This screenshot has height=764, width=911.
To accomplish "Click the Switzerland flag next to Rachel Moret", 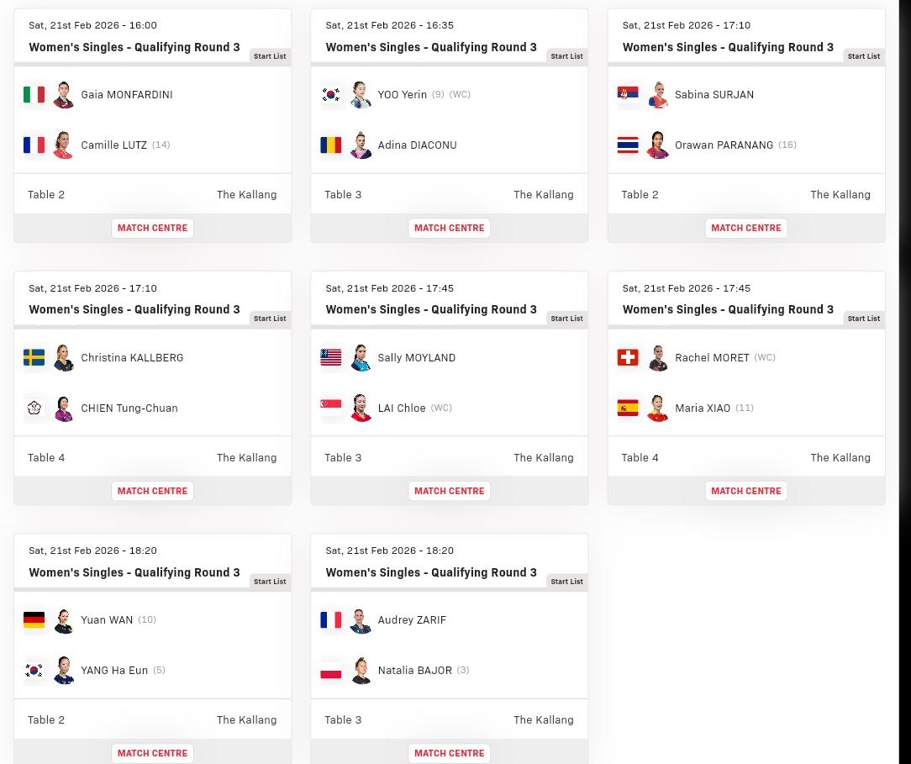I will [628, 358].
